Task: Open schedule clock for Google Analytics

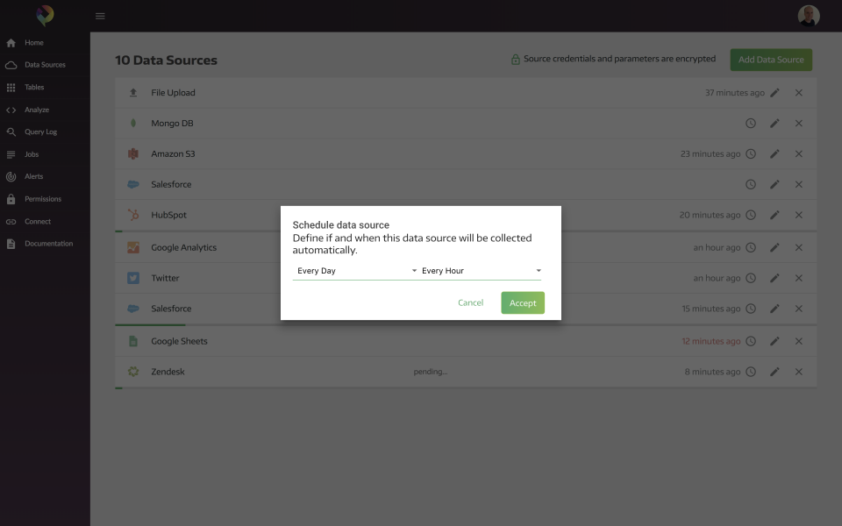Action: [x=751, y=247]
